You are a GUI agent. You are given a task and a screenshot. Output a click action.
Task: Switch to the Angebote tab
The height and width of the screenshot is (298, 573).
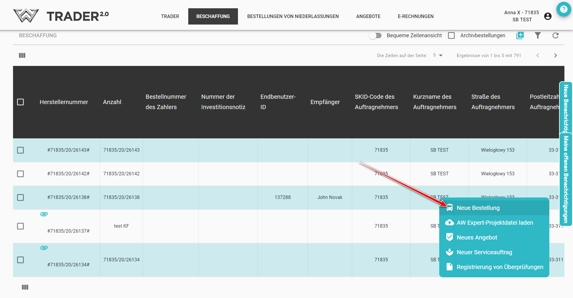pos(368,16)
